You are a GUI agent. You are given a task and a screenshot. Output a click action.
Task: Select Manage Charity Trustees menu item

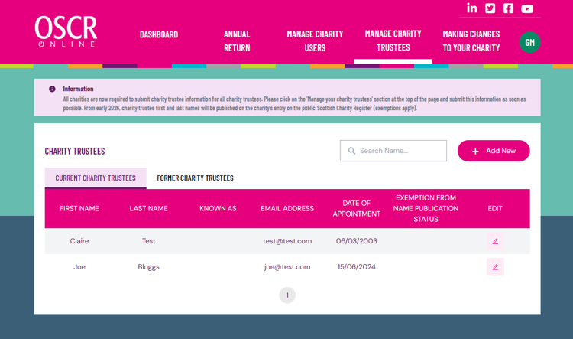pos(393,41)
